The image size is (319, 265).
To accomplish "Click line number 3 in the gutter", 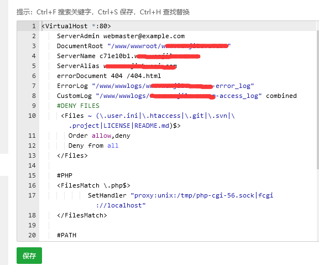I will click(34, 46).
